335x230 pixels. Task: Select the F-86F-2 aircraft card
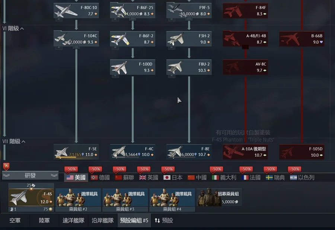133,39
